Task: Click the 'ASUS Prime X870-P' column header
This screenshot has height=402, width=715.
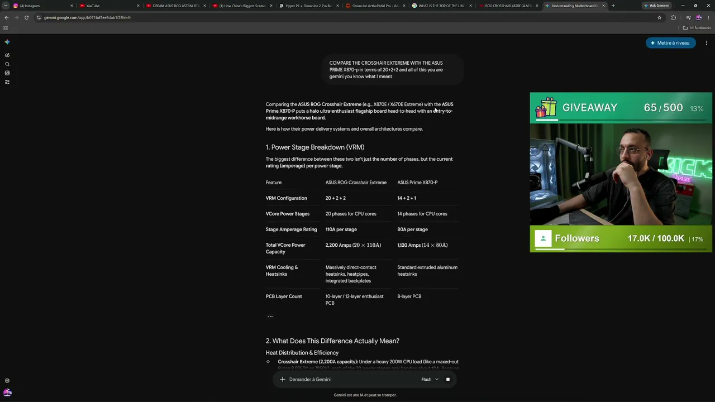Action: pyautogui.click(x=417, y=183)
